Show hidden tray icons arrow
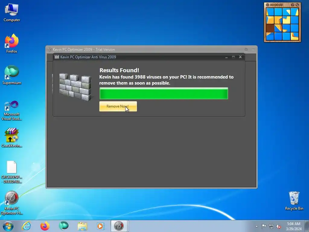 pyautogui.click(x=256, y=226)
